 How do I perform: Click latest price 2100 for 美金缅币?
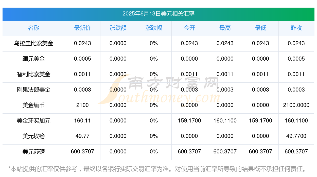pos(82,105)
